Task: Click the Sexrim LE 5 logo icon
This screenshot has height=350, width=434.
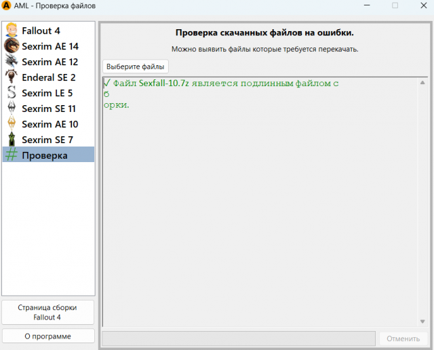Action: [12, 93]
